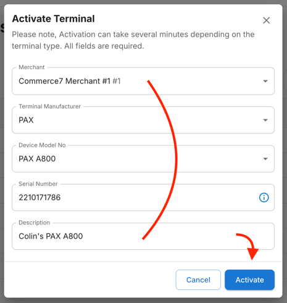Cancel the terminal activation

point(198,280)
